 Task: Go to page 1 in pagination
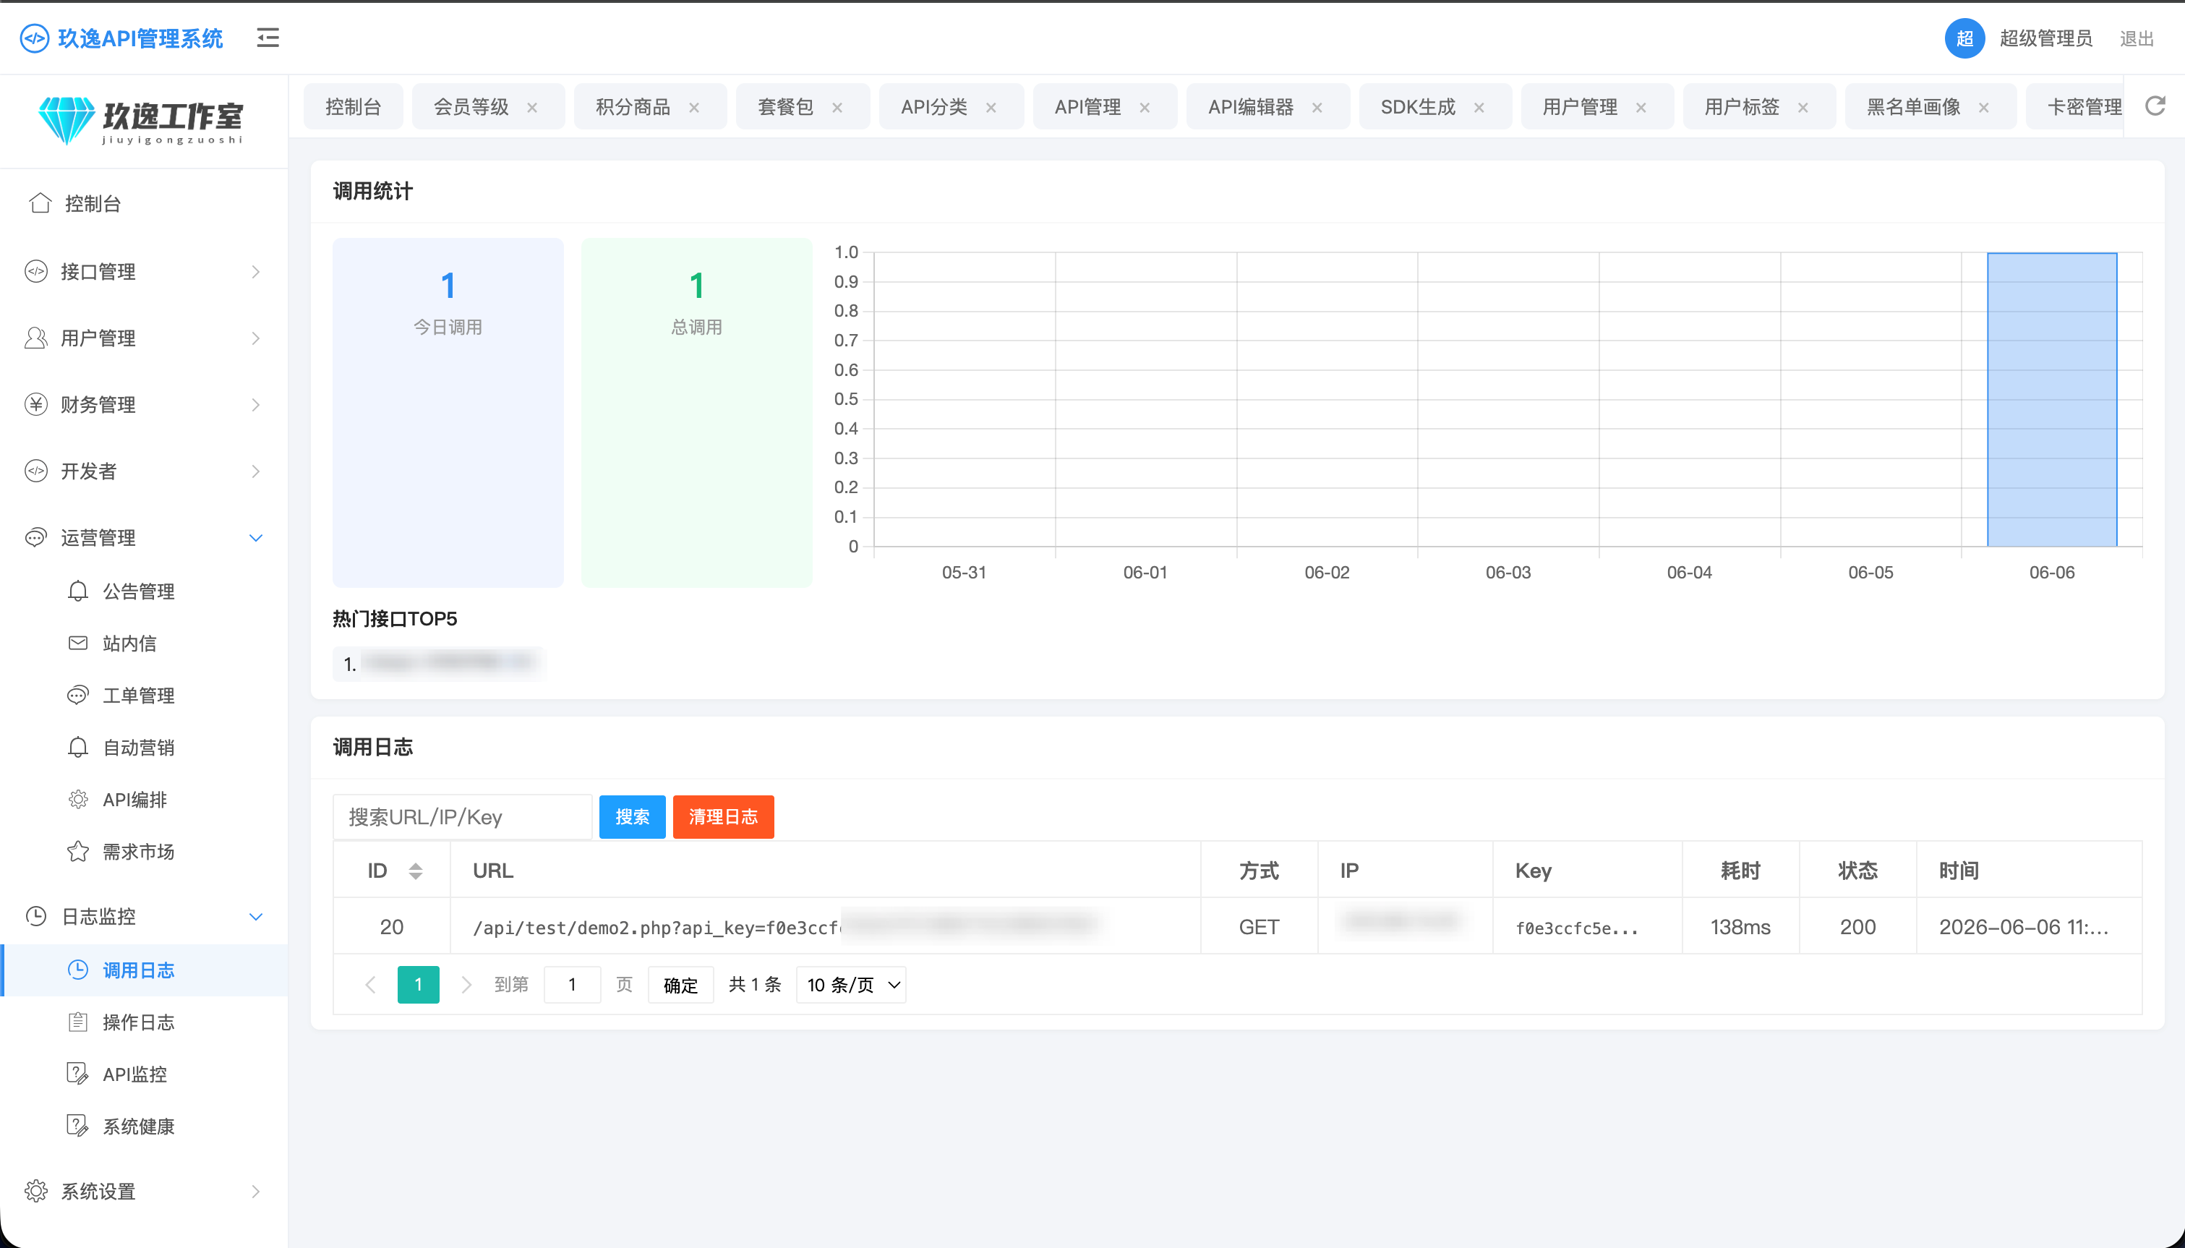point(418,985)
